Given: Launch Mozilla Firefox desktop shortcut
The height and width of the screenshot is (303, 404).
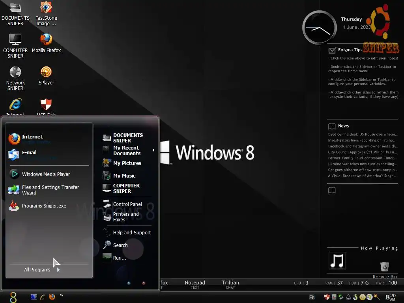Looking at the screenshot, I should pyautogui.click(x=46, y=43).
